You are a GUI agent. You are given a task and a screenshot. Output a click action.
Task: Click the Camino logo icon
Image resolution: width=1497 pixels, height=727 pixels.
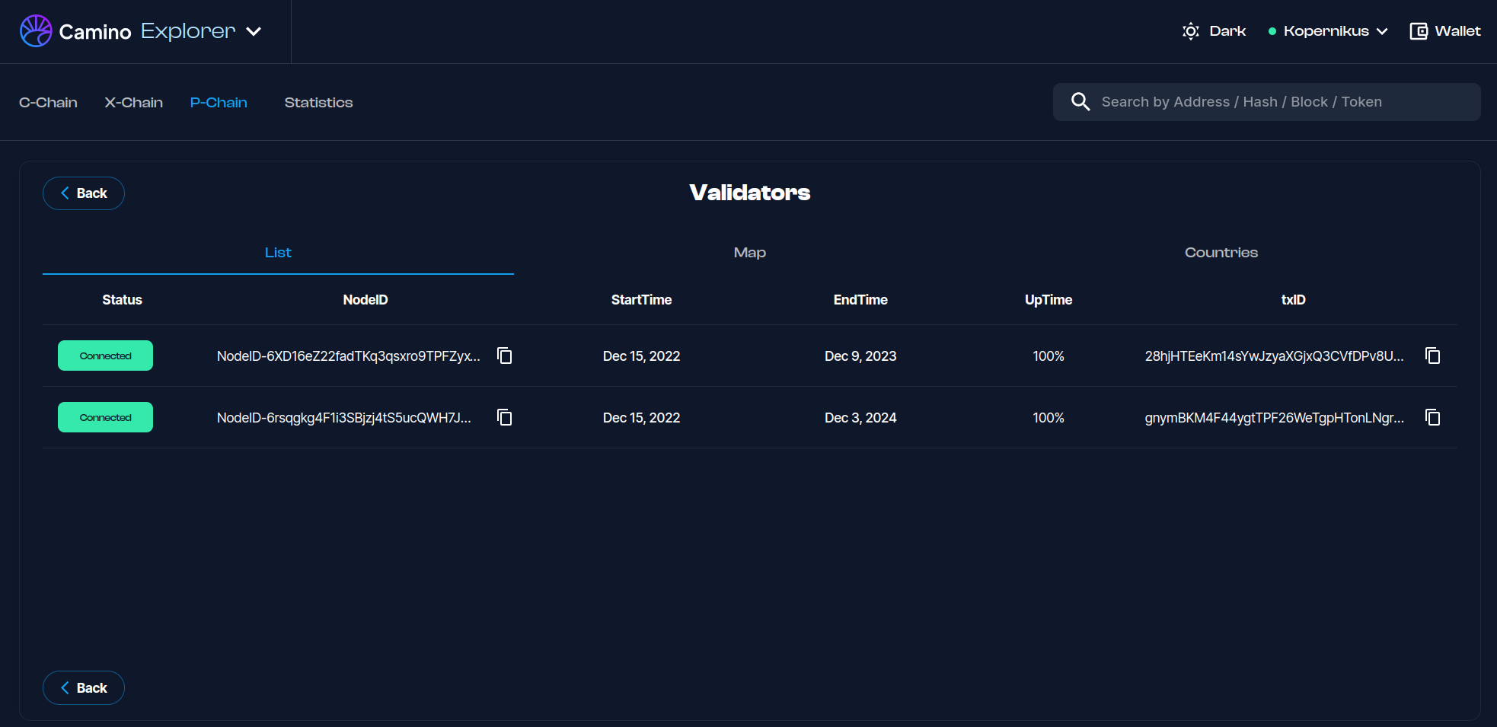36,31
